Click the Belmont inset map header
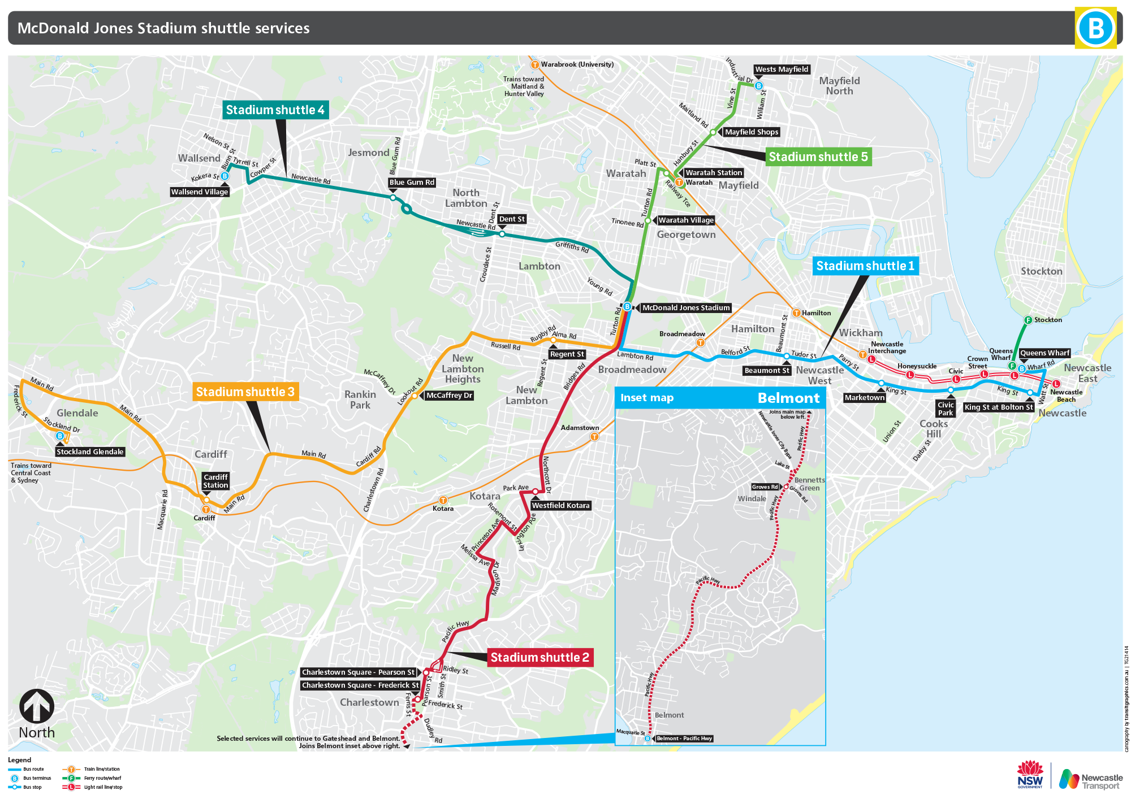 pyautogui.click(x=720, y=398)
